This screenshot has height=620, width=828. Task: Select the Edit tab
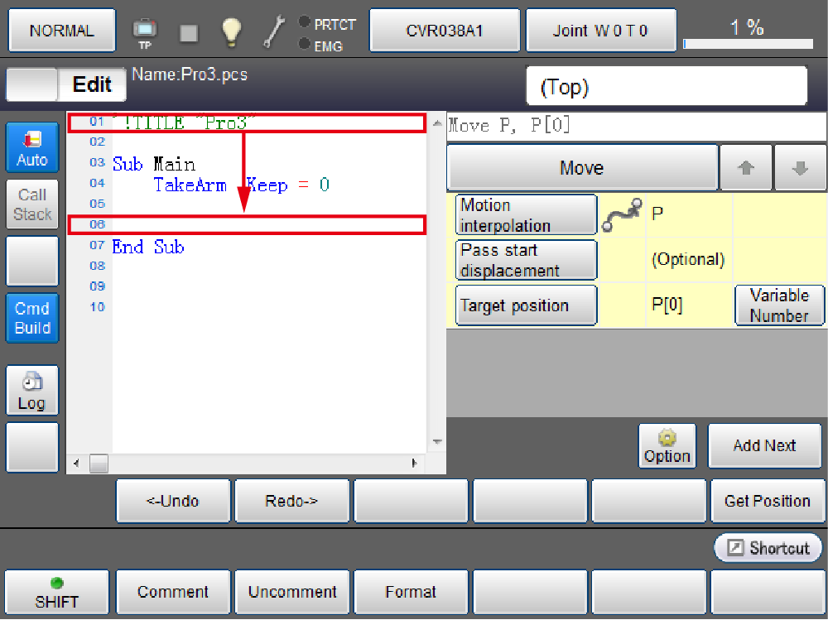click(x=92, y=84)
